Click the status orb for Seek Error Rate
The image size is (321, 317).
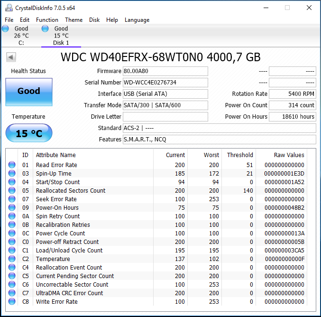coord(12,199)
